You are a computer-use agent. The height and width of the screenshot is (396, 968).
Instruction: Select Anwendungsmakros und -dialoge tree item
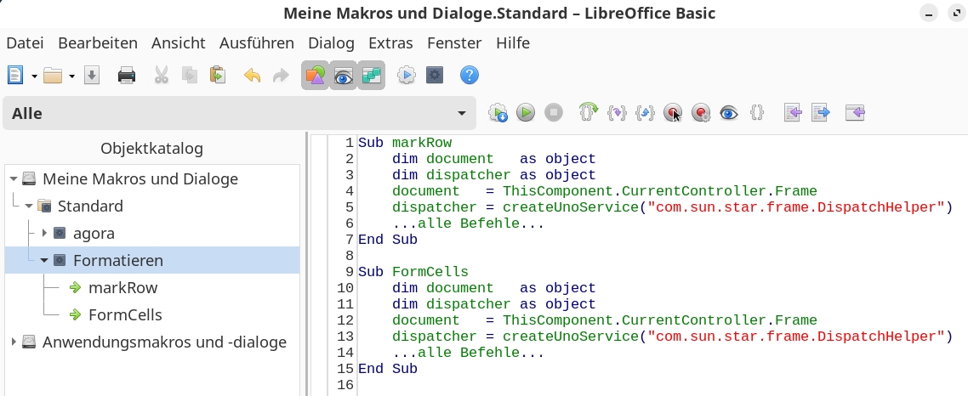pos(164,342)
